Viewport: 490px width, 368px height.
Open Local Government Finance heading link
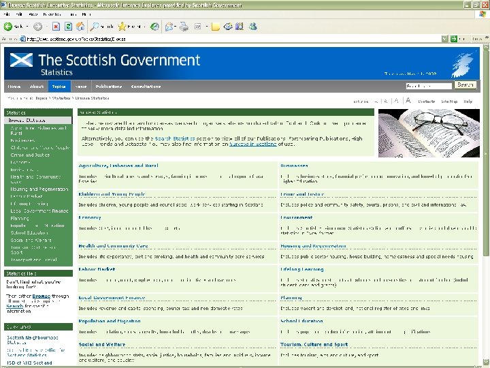pyautogui.click(x=112, y=298)
